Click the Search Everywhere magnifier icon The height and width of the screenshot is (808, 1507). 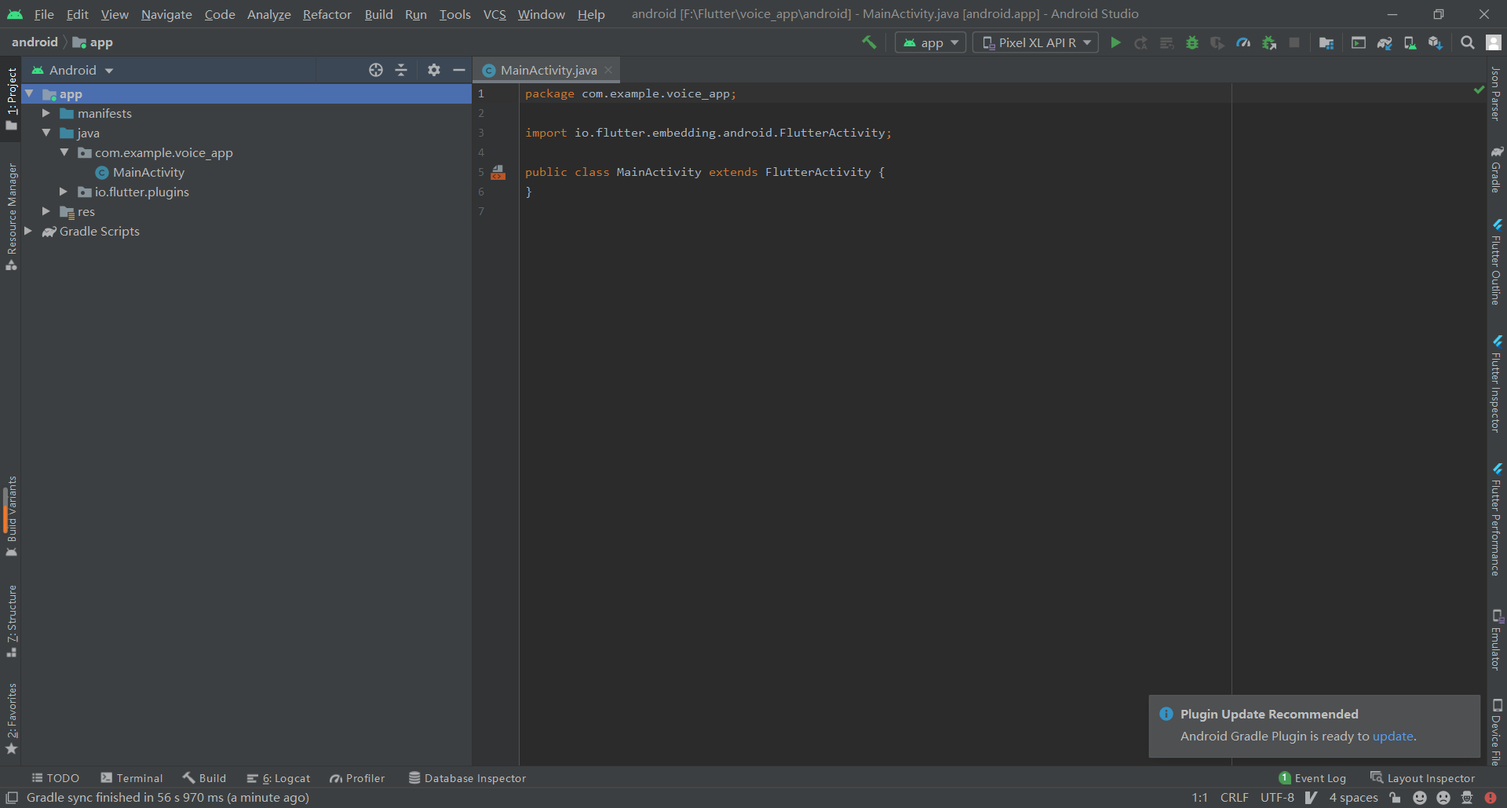click(1468, 42)
